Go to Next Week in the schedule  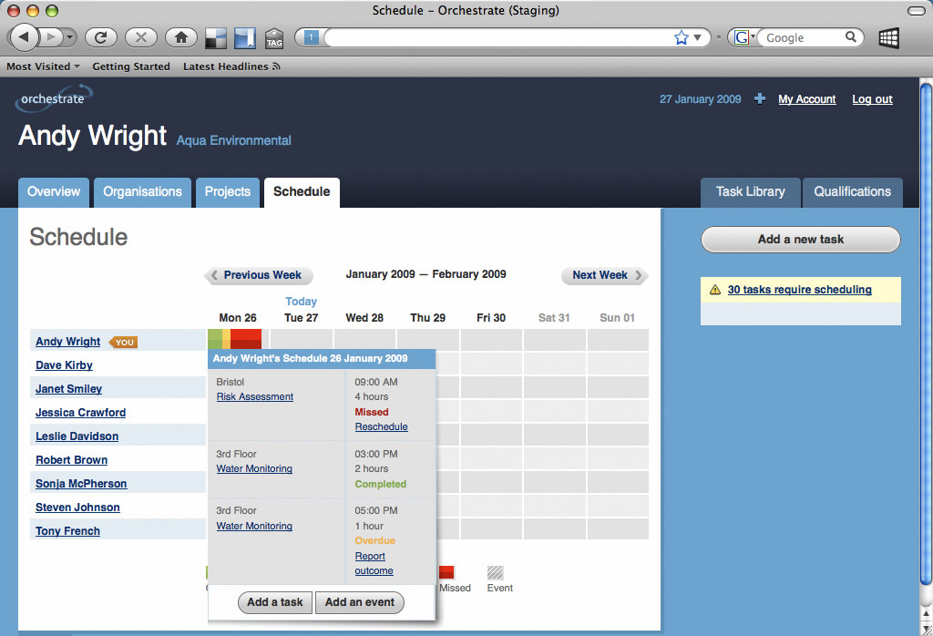(x=603, y=275)
